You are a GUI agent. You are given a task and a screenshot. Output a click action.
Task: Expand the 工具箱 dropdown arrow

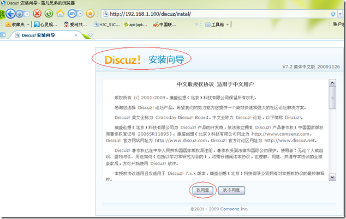(227, 25)
